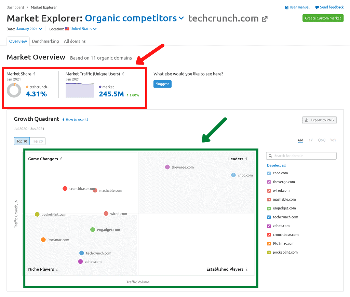Click the cnbc.com dot on the chart
The width and height of the screenshot is (350, 297).
(x=233, y=175)
